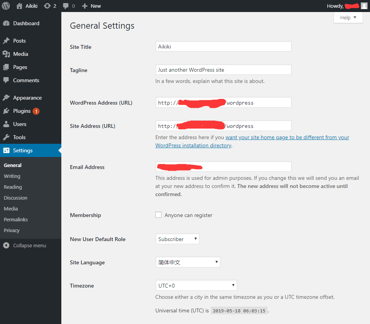Screen dimensions: 370x324
Task: Open Appearance menu label
Action: [28, 98]
